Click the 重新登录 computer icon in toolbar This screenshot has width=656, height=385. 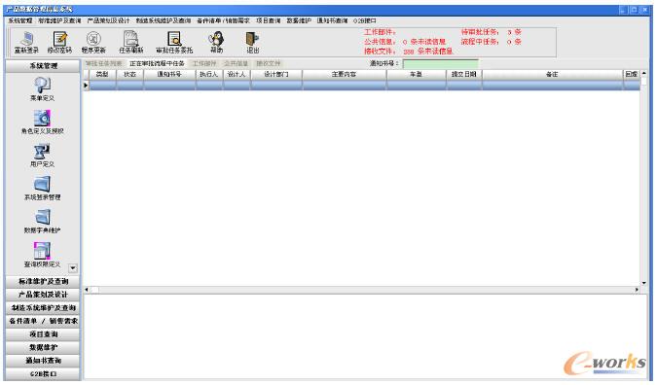[26, 39]
